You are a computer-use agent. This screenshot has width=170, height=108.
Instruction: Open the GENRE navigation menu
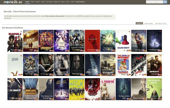(x=37, y=2)
